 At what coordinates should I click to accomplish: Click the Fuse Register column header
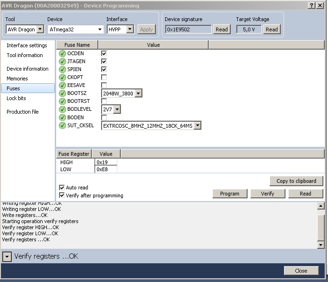[74, 154]
